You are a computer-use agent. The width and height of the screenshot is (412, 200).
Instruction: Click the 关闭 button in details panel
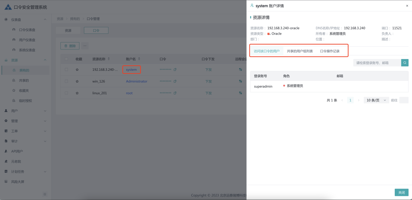point(401,192)
